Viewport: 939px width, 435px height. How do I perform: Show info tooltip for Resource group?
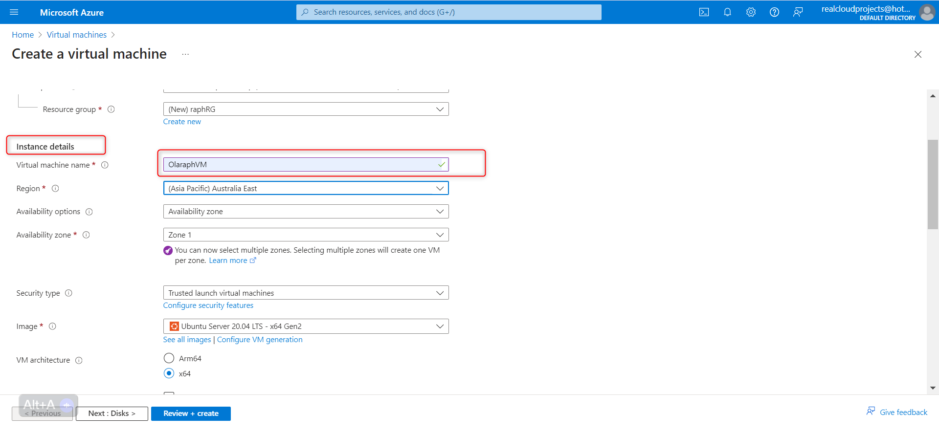[x=111, y=109]
